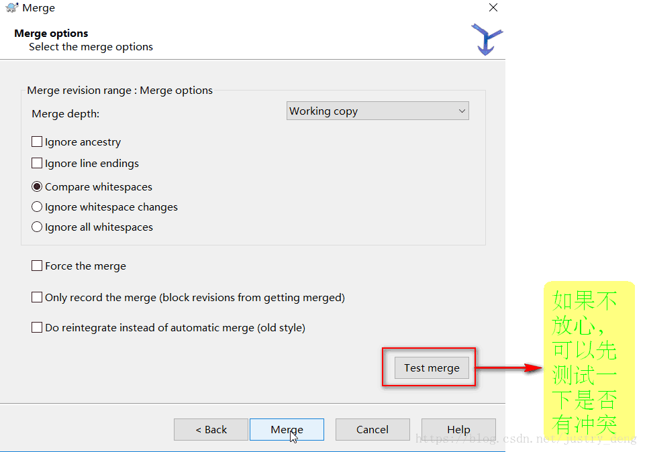Click the TortoiseSVN turtle icon in title bar
The image size is (645, 452).
tap(12, 7)
